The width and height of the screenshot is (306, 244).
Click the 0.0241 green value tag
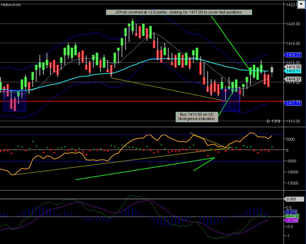(292, 216)
